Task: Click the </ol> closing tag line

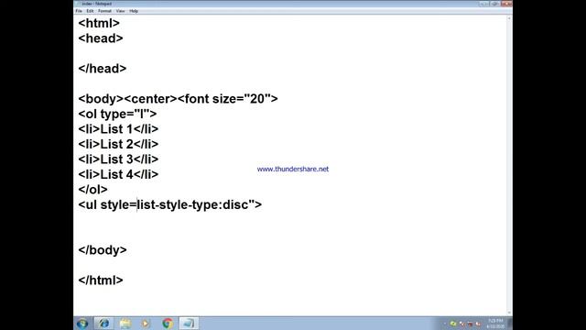Action: 92,190
